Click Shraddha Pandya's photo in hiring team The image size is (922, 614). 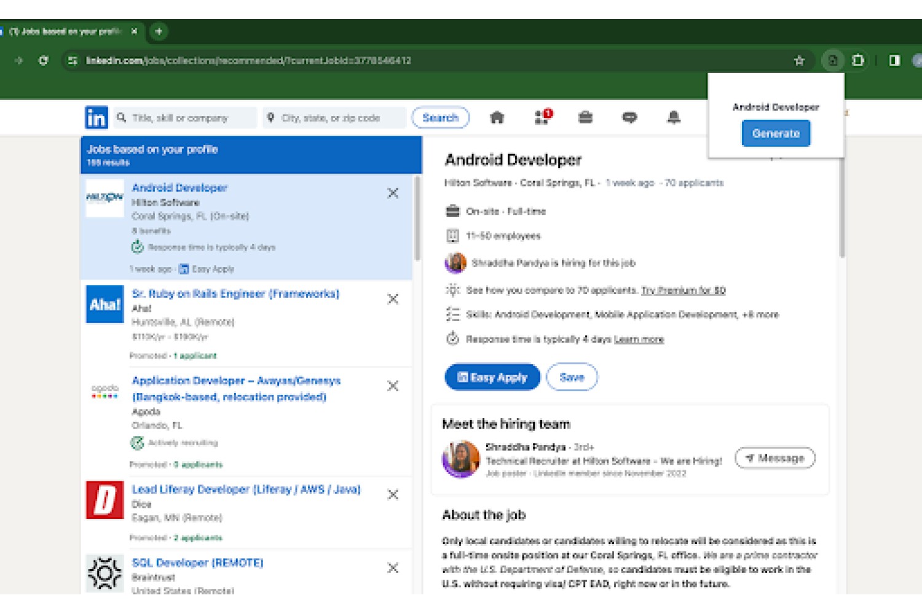(x=461, y=459)
